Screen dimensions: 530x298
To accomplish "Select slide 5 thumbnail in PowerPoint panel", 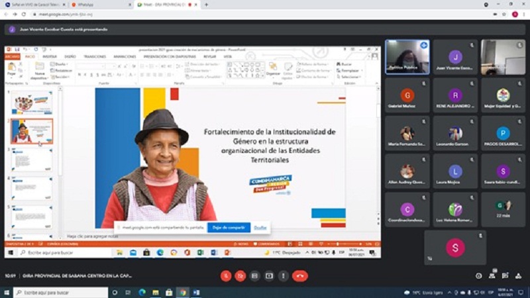I will (x=32, y=217).
